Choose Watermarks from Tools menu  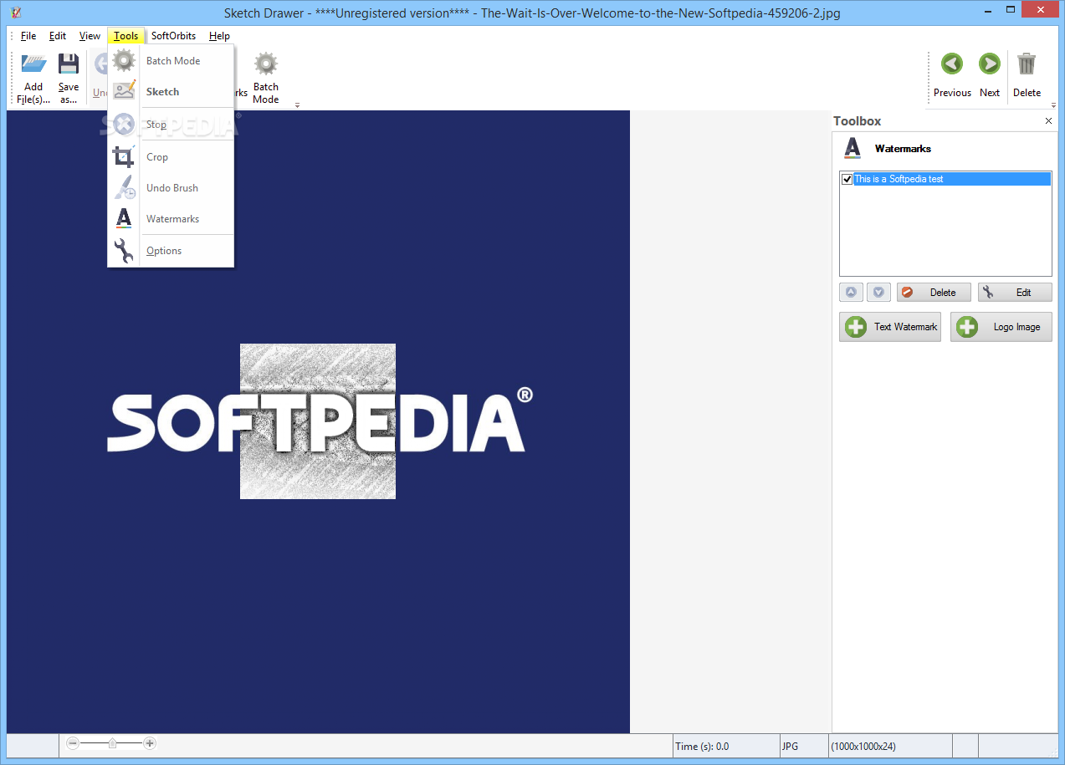coord(171,219)
